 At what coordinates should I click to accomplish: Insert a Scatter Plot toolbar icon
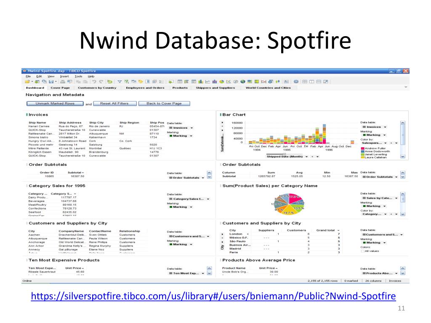point(229,82)
